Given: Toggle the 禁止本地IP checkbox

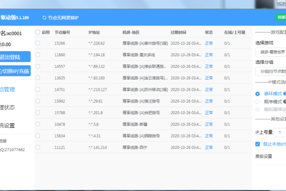Looking at the screenshot, I should click(x=257, y=144).
